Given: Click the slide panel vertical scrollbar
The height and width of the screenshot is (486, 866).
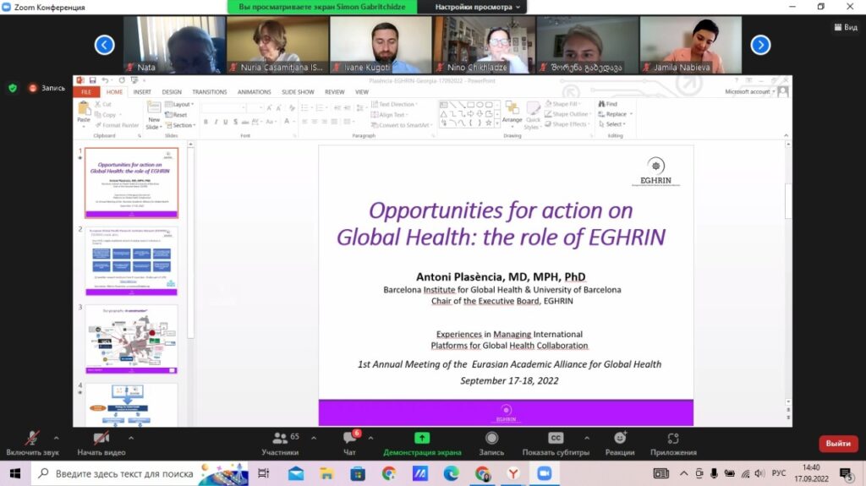Looking at the screenshot, I should 190,243.
